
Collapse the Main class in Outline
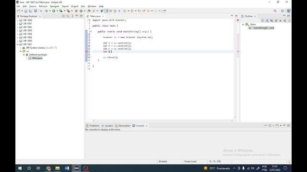tap(243, 24)
